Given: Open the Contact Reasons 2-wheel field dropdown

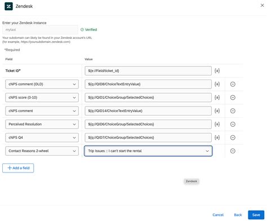Looking at the screenshot, I should [42, 151].
